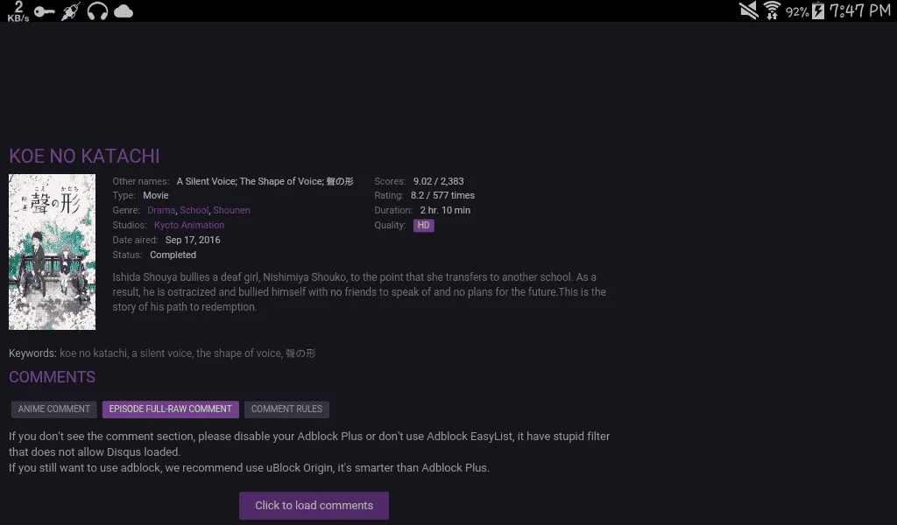Tap the HD quality badge
897x525 pixels.
(423, 225)
